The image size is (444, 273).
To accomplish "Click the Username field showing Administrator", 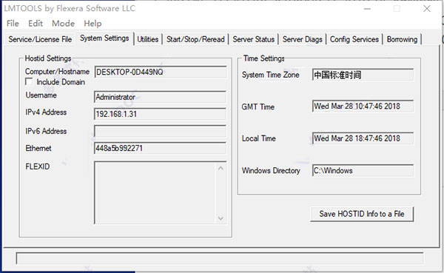I will click(161, 97).
